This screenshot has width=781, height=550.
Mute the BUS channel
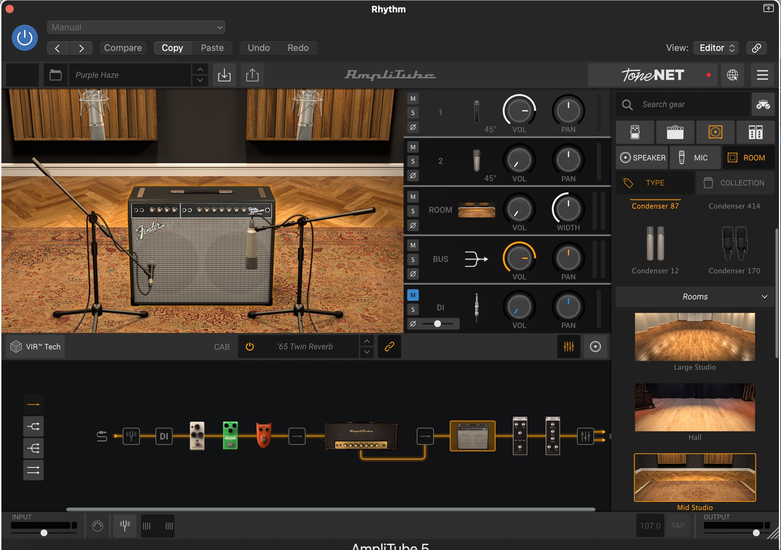[413, 245]
